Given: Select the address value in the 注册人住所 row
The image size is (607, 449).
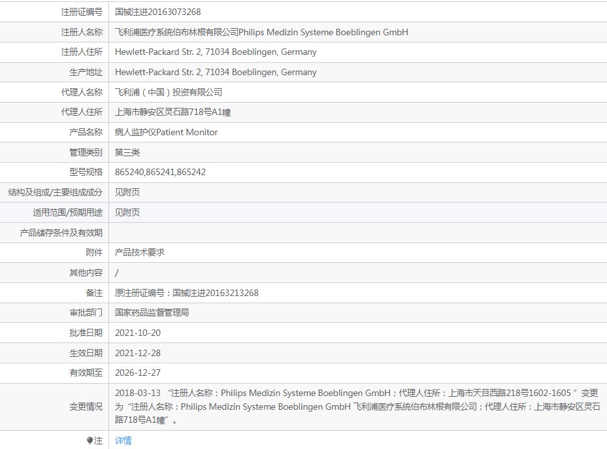Looking at the screenshot, I should [x=216, y=52].
